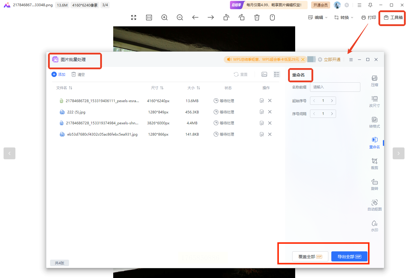The image size is (406, 278).
Task: Open the 改尺寸 resize tool
Action: coord(375,102)
